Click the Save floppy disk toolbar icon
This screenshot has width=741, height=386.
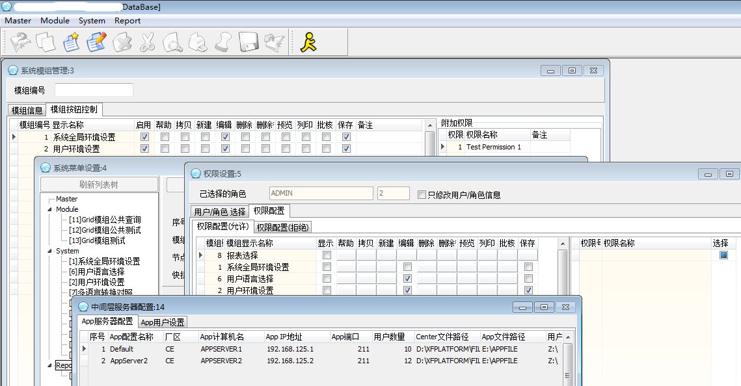pos(249,42)
